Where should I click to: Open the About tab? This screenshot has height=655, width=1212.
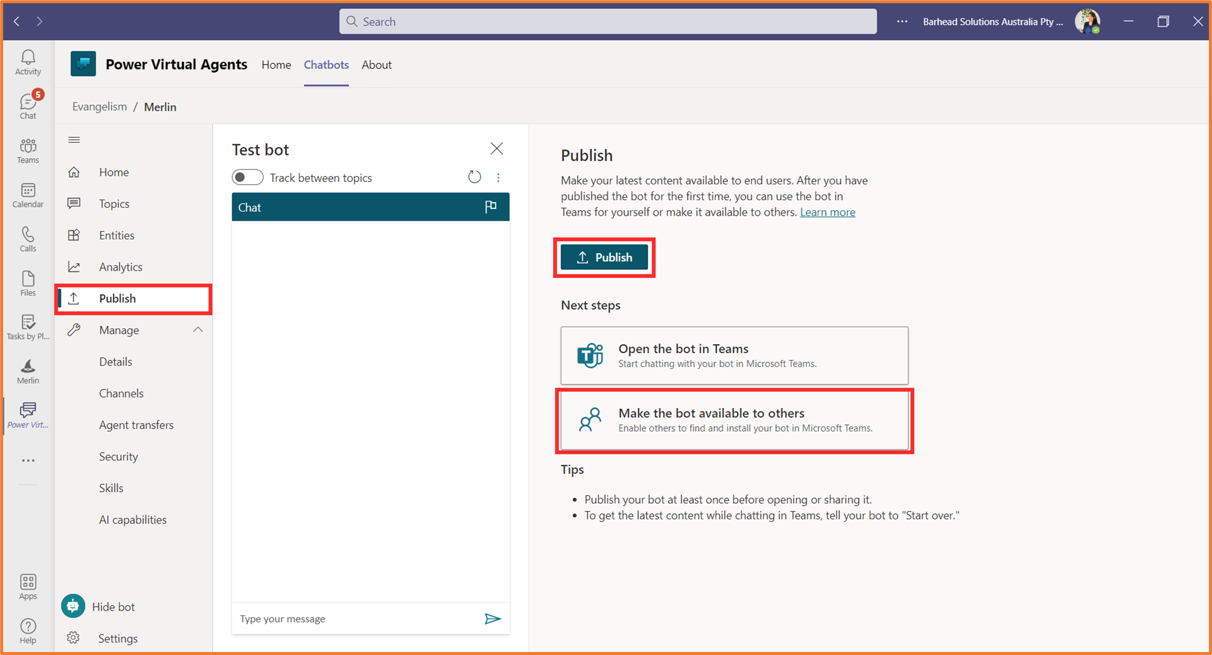point(376,64)
